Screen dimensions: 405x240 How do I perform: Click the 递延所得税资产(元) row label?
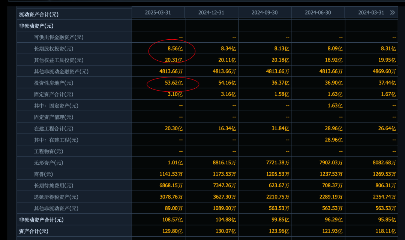click(56, 197)
